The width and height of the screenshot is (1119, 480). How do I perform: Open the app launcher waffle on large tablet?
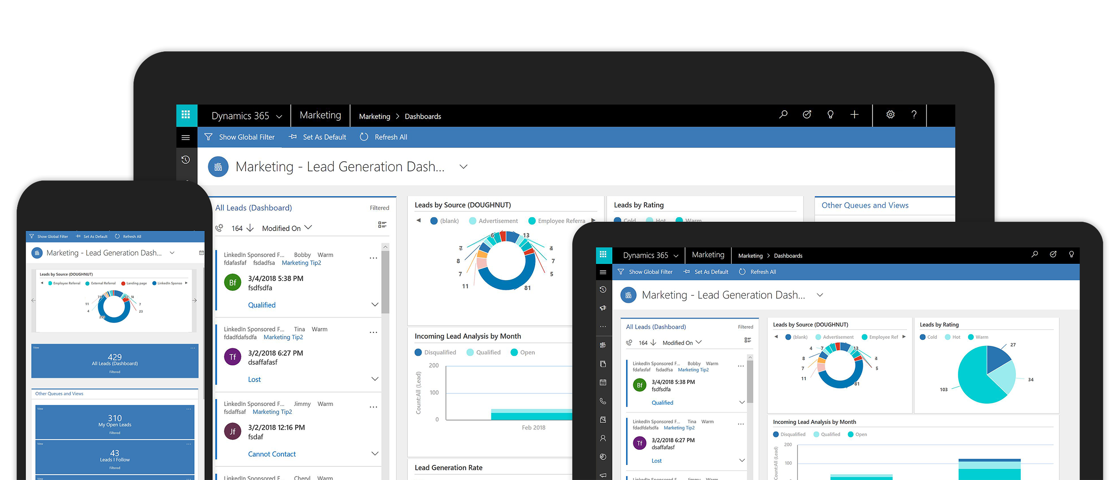pyautogui.click(x=186, y=115)
